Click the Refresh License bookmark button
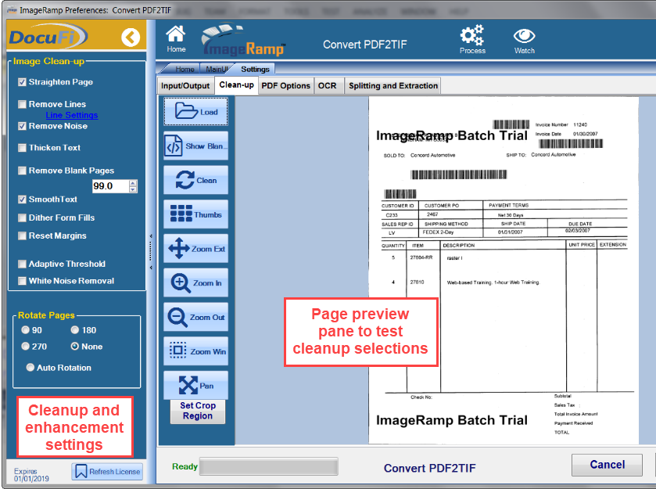Image resolution: width=656 pixels, height=489 pixels. 107,472
